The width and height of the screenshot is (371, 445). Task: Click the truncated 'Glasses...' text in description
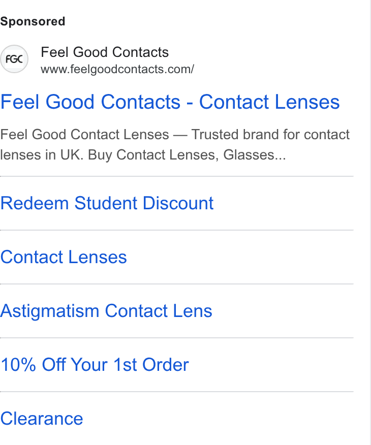(255, 155)
